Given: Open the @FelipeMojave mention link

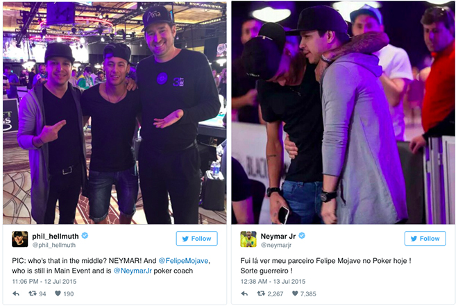Looking at the screenshot, I should click(x=184, y=261).
